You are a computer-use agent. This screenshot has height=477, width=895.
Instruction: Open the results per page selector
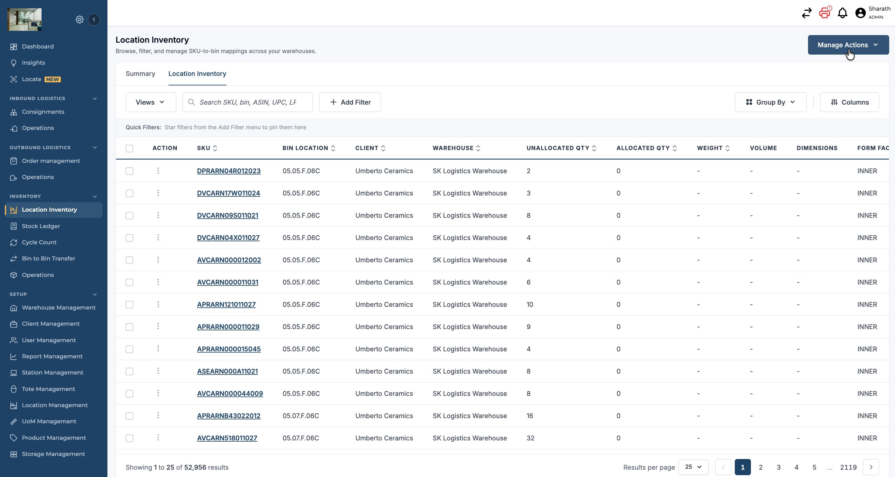(x=693, y=467)
